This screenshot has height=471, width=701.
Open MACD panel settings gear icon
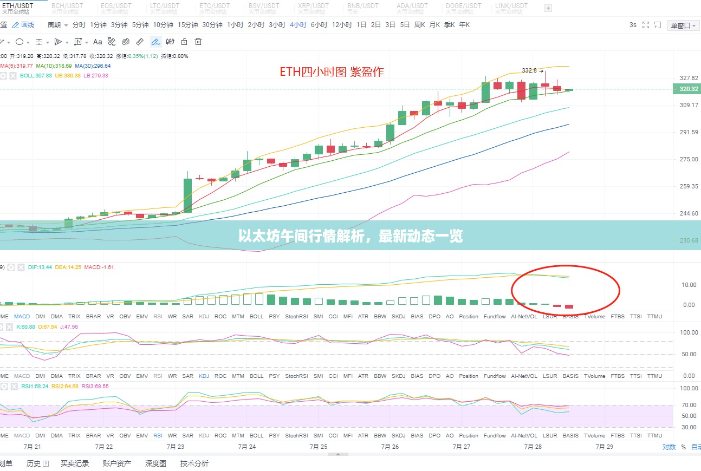(11, 267)
